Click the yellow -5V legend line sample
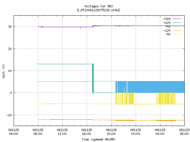Image resolution: width=190 pixels, height=142 pixels. point(177,34)
